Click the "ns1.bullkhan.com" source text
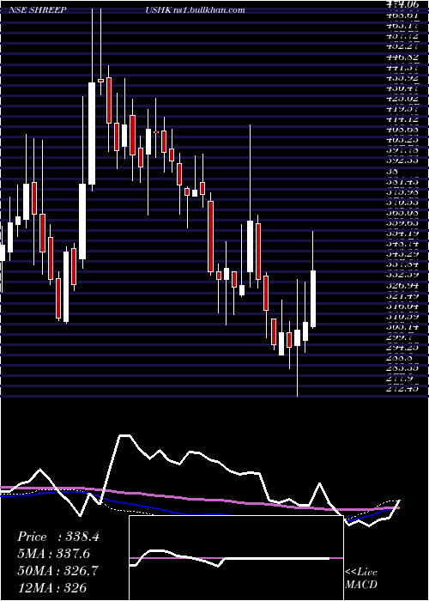Image resolution: width=429 pixels, height=601 pixels. click(209, 10)
